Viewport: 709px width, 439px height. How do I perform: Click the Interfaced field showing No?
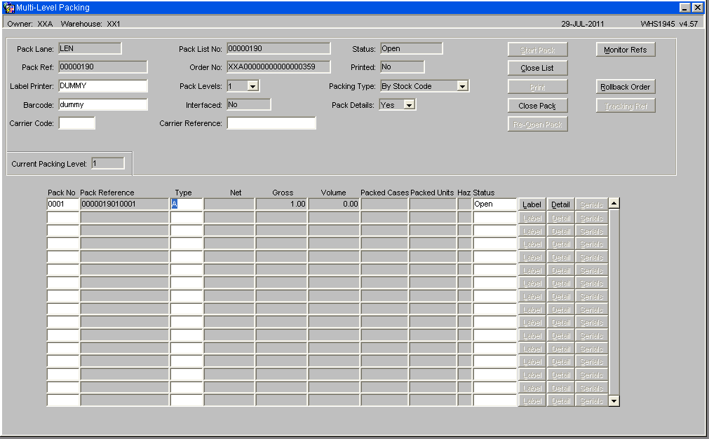[249, 104]
